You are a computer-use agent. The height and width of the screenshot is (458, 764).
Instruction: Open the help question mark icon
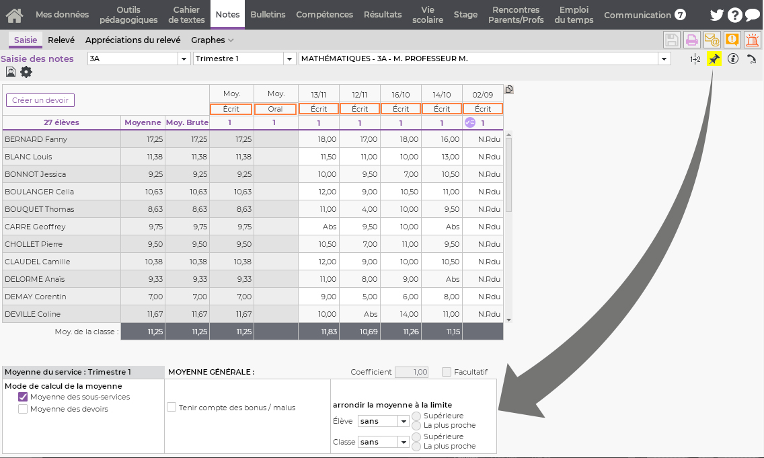(734, 15)
